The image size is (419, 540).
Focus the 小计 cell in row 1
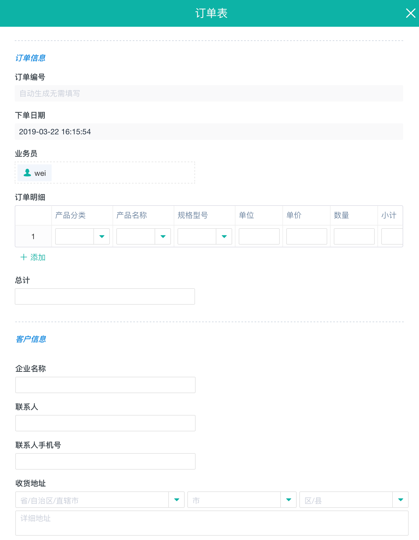392,236
